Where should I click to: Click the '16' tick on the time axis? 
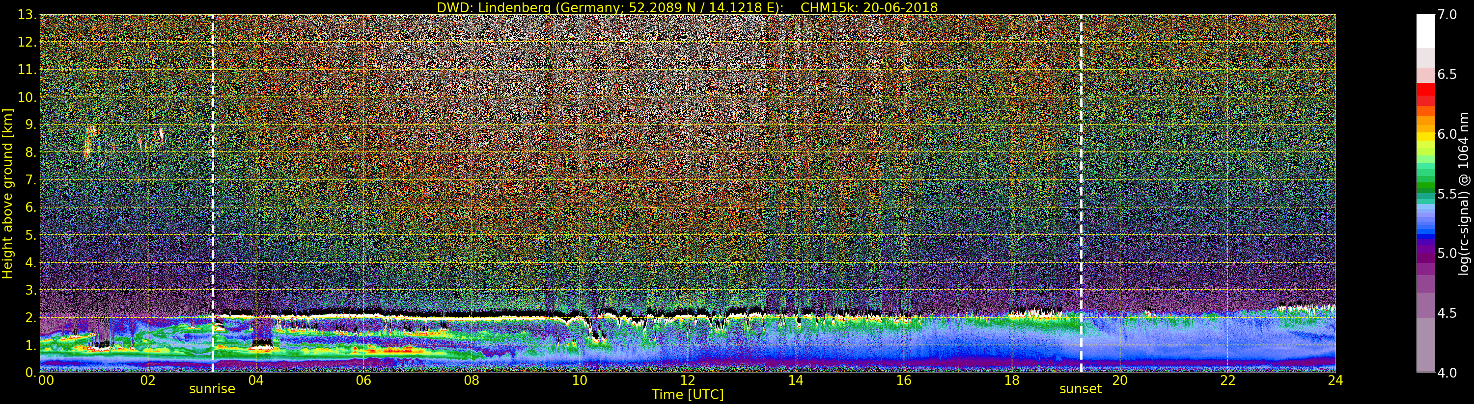click(x=904, y=380)
